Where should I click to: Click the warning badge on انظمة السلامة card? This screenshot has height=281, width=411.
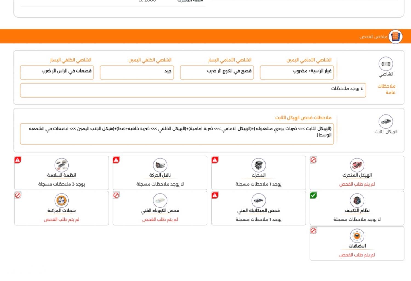[18, 160]
